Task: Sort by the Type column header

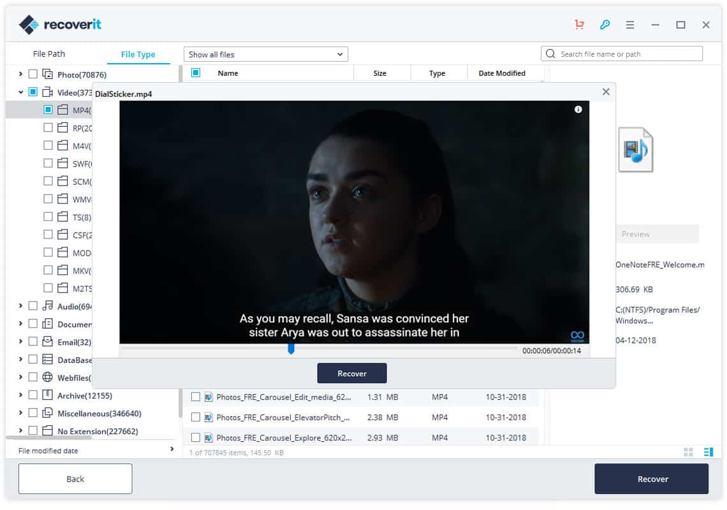Action: click(437, 73)
